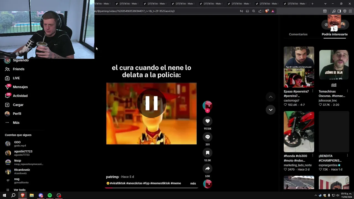Viewport: 354px width, 199px height.
Task: Open espnargentina profile link
Action: (x=328, y=165)
